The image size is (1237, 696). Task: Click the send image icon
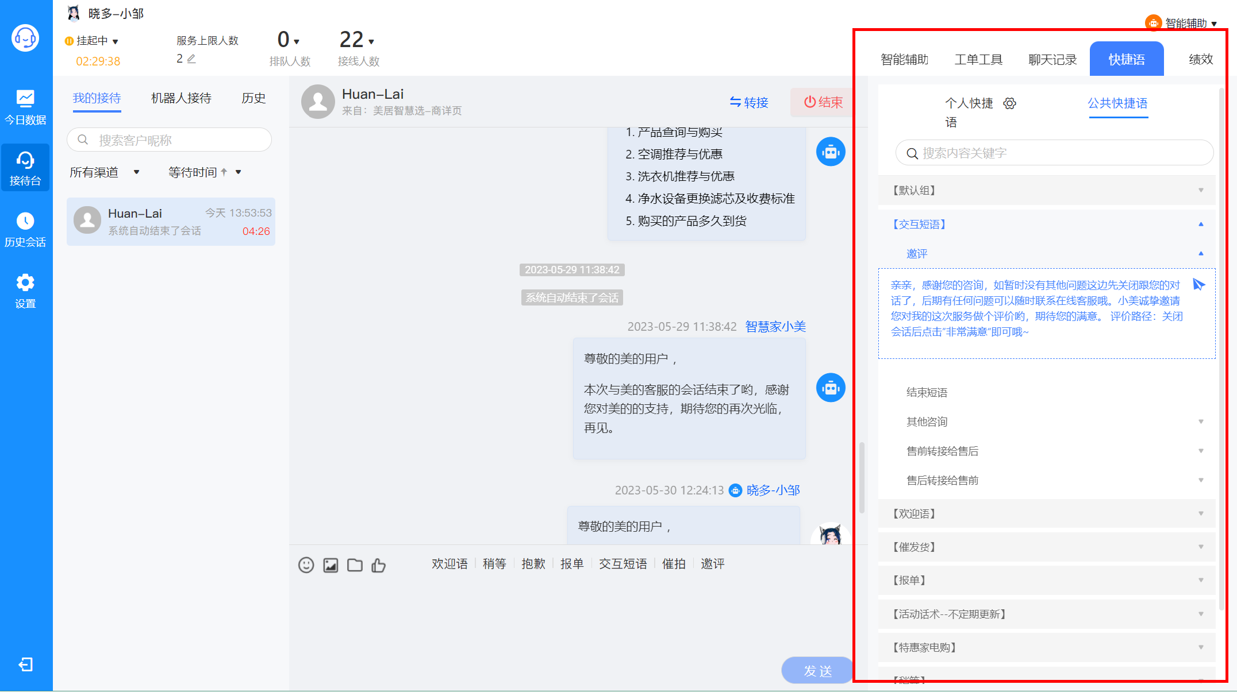point(331,565)
